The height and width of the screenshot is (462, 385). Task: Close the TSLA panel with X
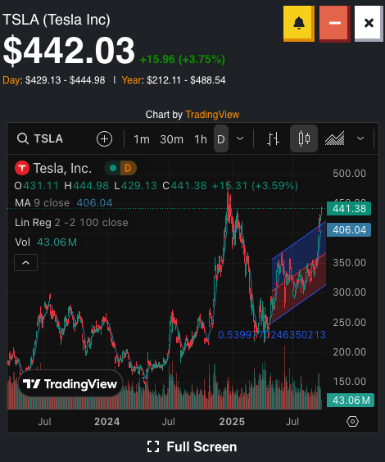coord(369,23)
